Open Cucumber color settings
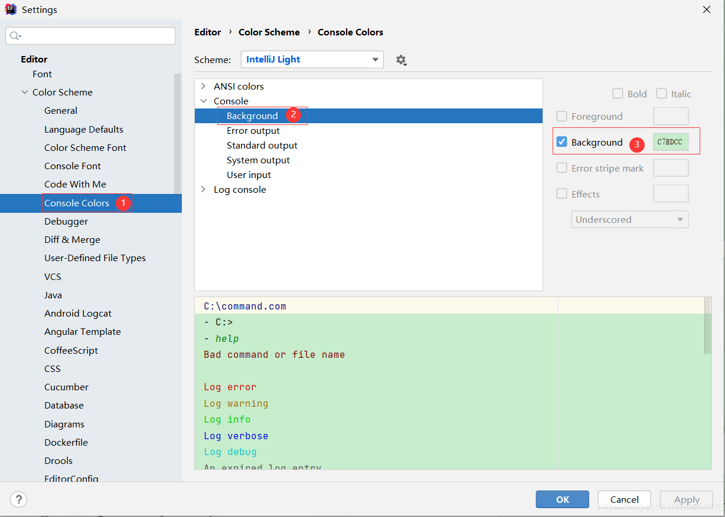Viewport: 725px width, 517px height. (x=66, y=387)
